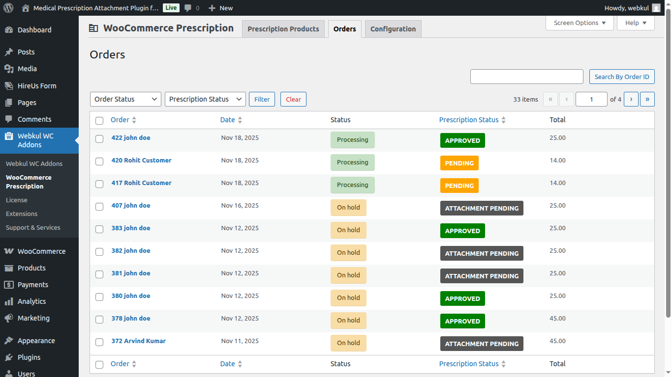The width and height of the screenshot is (672, 377).
Task: Switch to the Configuration tab
Action: coord(393,28)
